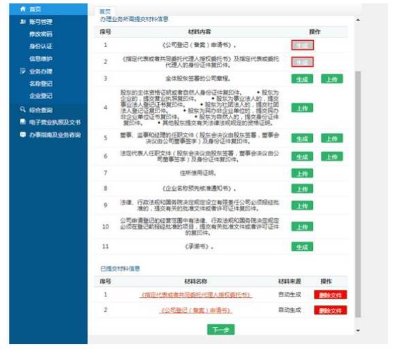Select 企业登记 under 业务办理

tap(41, 95)
